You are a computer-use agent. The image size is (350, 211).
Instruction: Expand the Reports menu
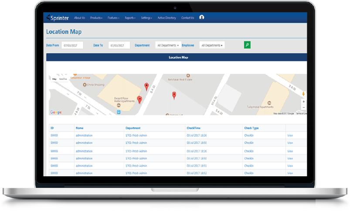[x=130, y=18]
